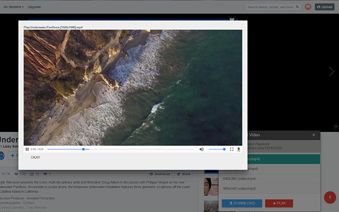
Task: Close the Video download panel
Action: 314,135
